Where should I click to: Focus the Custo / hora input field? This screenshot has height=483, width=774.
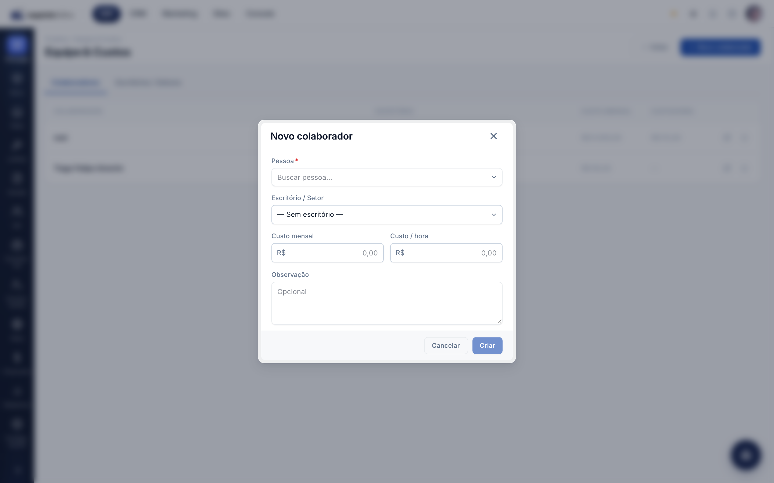(446, 253)
